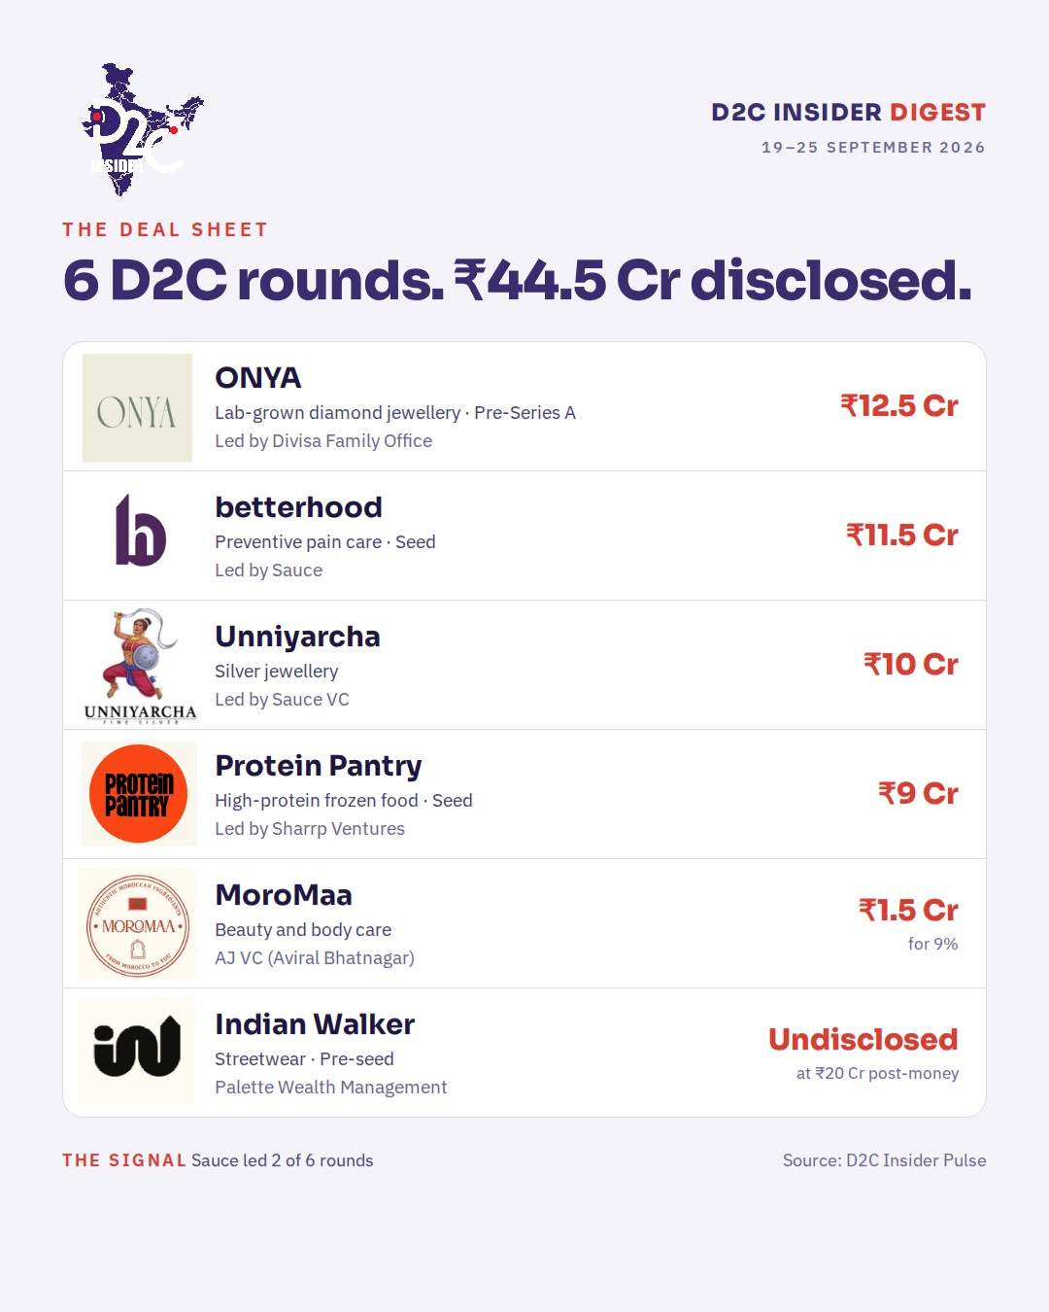Click THE SIGNAL footer label
Screen dimensions: 1049x1312
point(124,1160)
